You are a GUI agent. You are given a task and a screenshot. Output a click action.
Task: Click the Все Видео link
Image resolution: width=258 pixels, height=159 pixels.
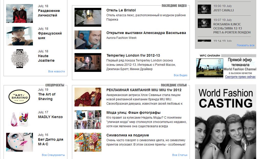click(180, 75)
